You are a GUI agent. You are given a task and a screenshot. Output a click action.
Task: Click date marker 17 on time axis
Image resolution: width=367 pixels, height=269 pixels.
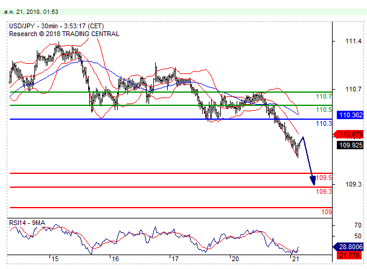(x=175, y=259)
